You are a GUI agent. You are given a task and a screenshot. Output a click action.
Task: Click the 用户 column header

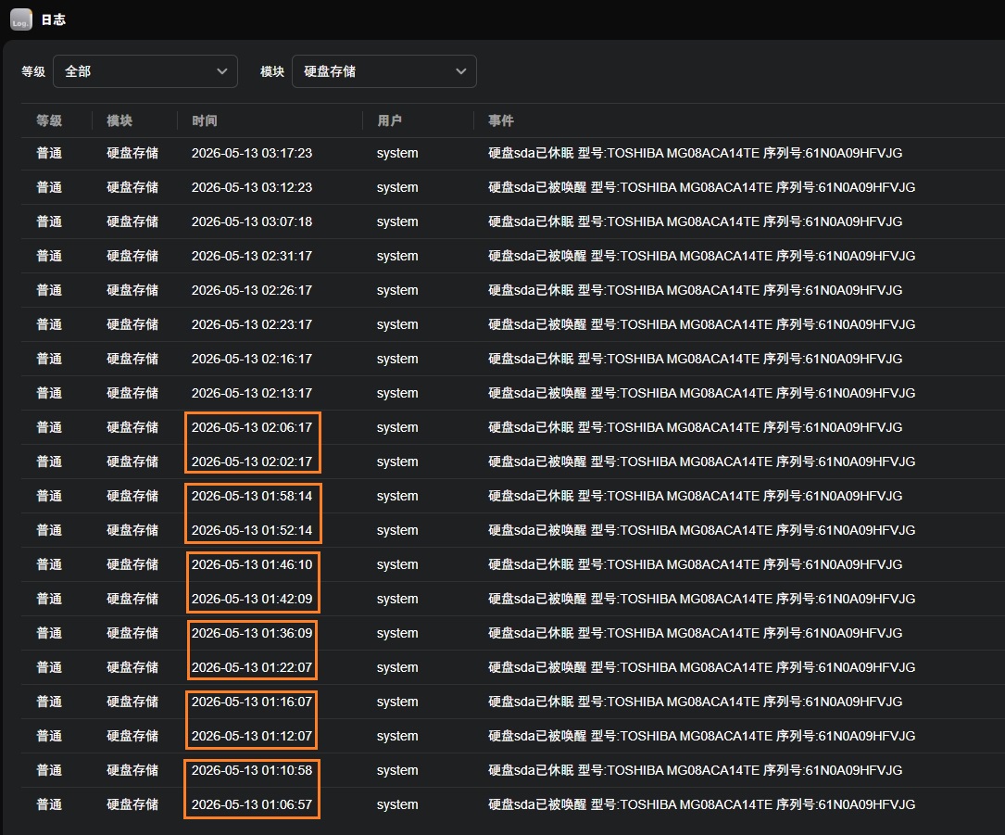click(x=390, y=120)
